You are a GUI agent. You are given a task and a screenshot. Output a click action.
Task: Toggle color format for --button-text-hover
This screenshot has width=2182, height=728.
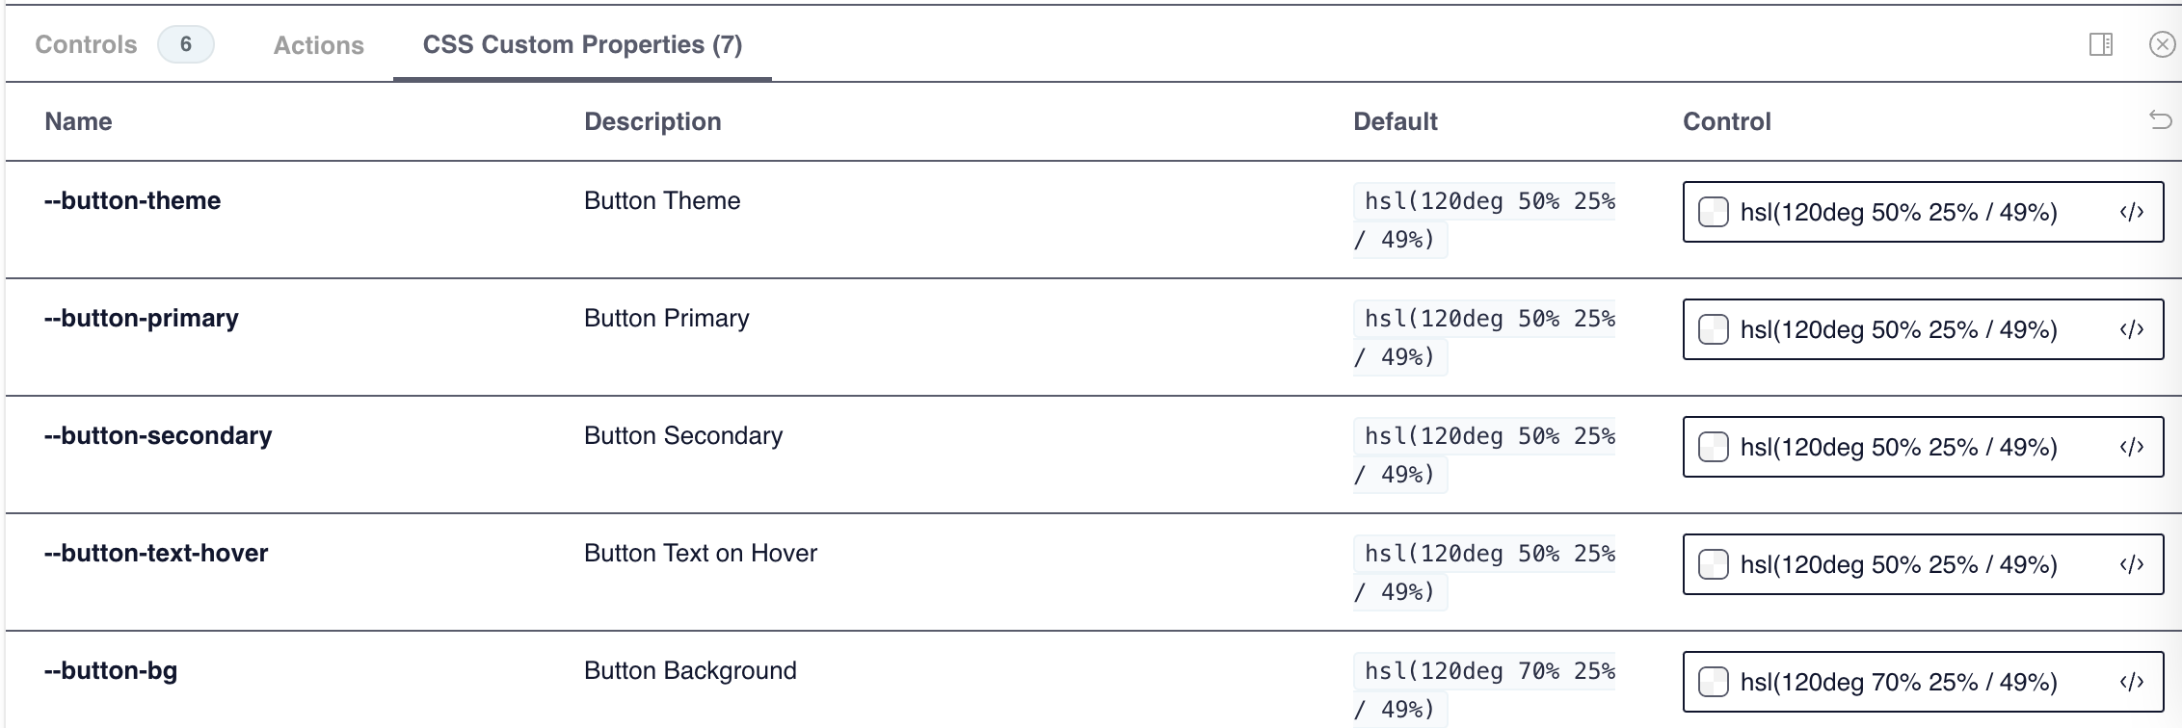pyautogui.click(x=2132, y=564)
